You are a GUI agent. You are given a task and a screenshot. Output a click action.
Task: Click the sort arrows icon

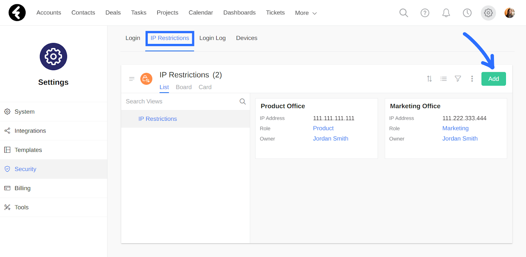(x=429, y=79)
